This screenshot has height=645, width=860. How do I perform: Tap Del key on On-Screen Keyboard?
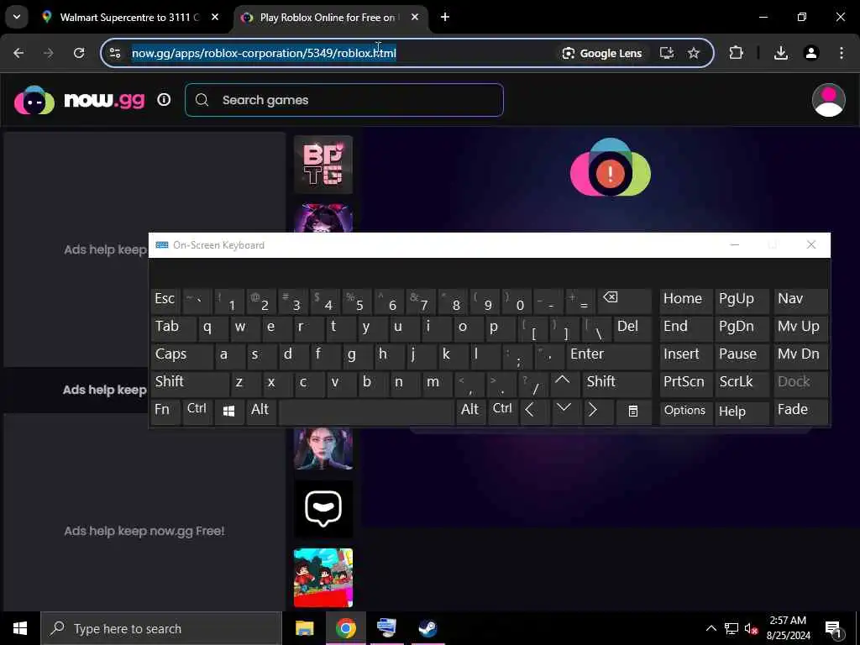632,328
